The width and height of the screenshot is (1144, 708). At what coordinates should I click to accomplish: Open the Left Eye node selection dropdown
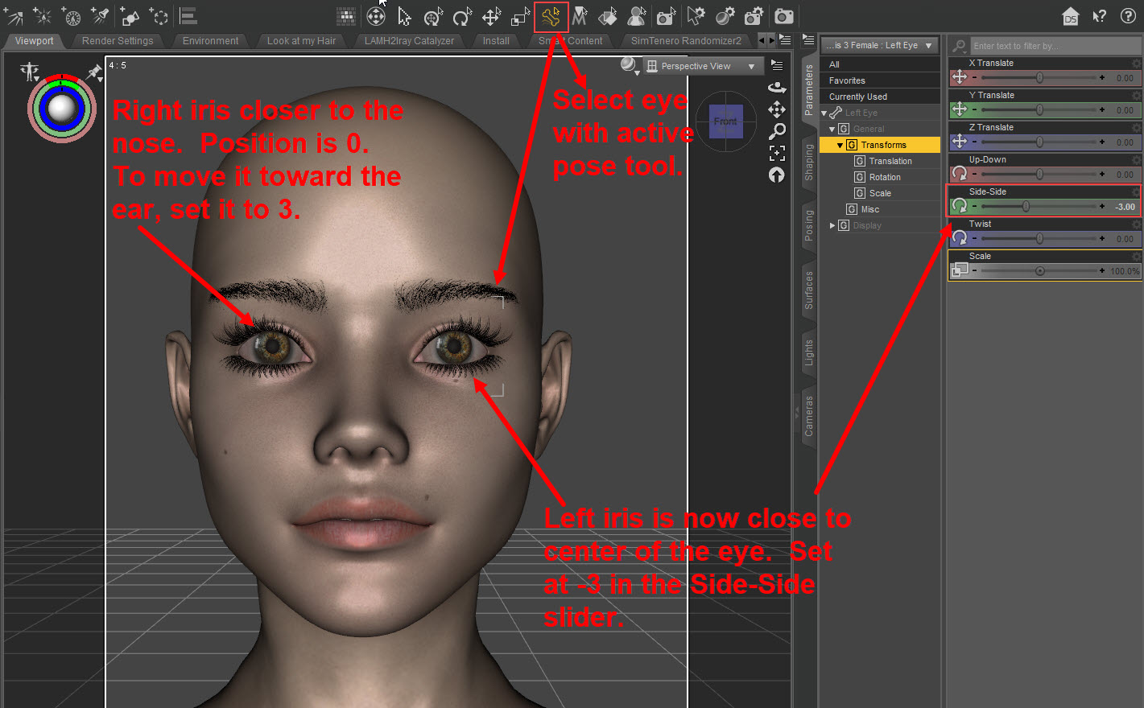tap(879, 46)
